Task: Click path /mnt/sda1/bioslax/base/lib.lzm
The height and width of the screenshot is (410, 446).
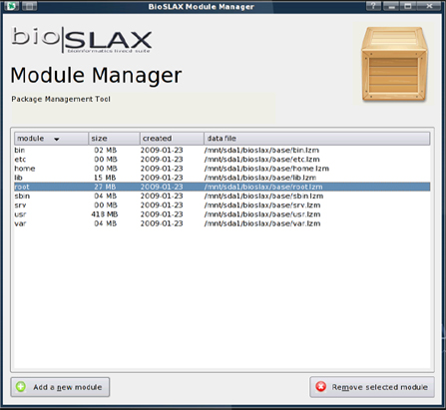Action: pos(260,178)
